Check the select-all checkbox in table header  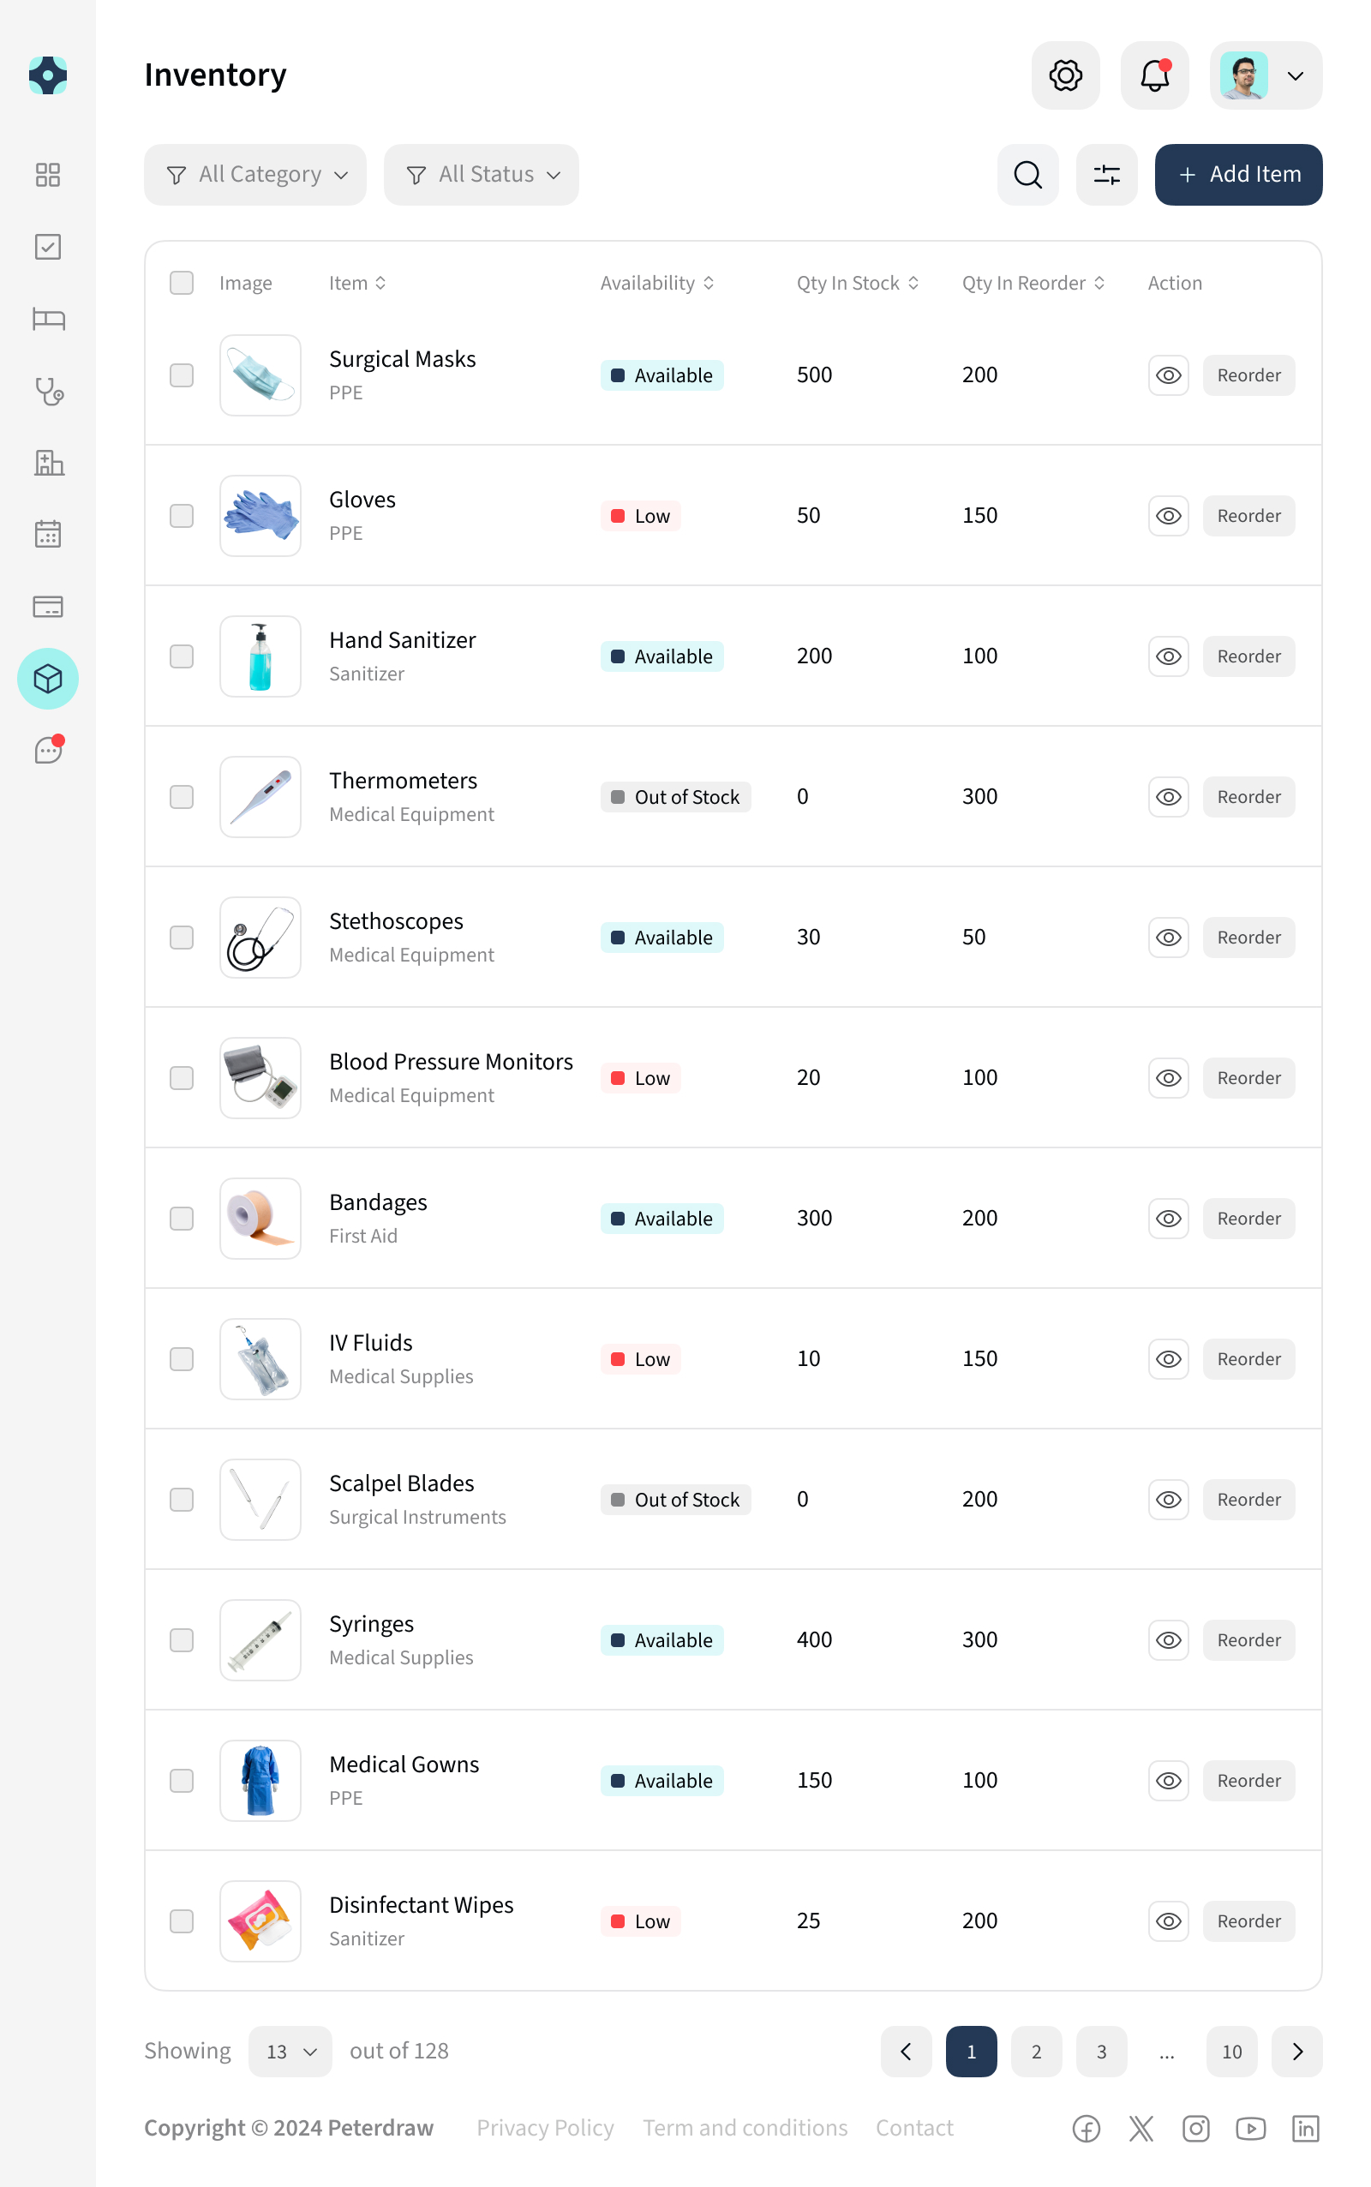point(181,283)
